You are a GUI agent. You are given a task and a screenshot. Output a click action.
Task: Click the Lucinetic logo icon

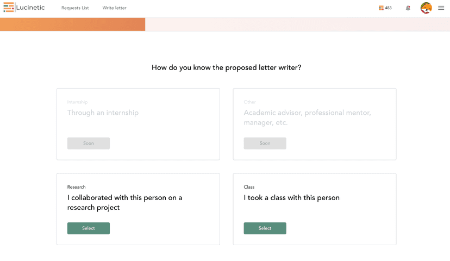tap(9, 8)
